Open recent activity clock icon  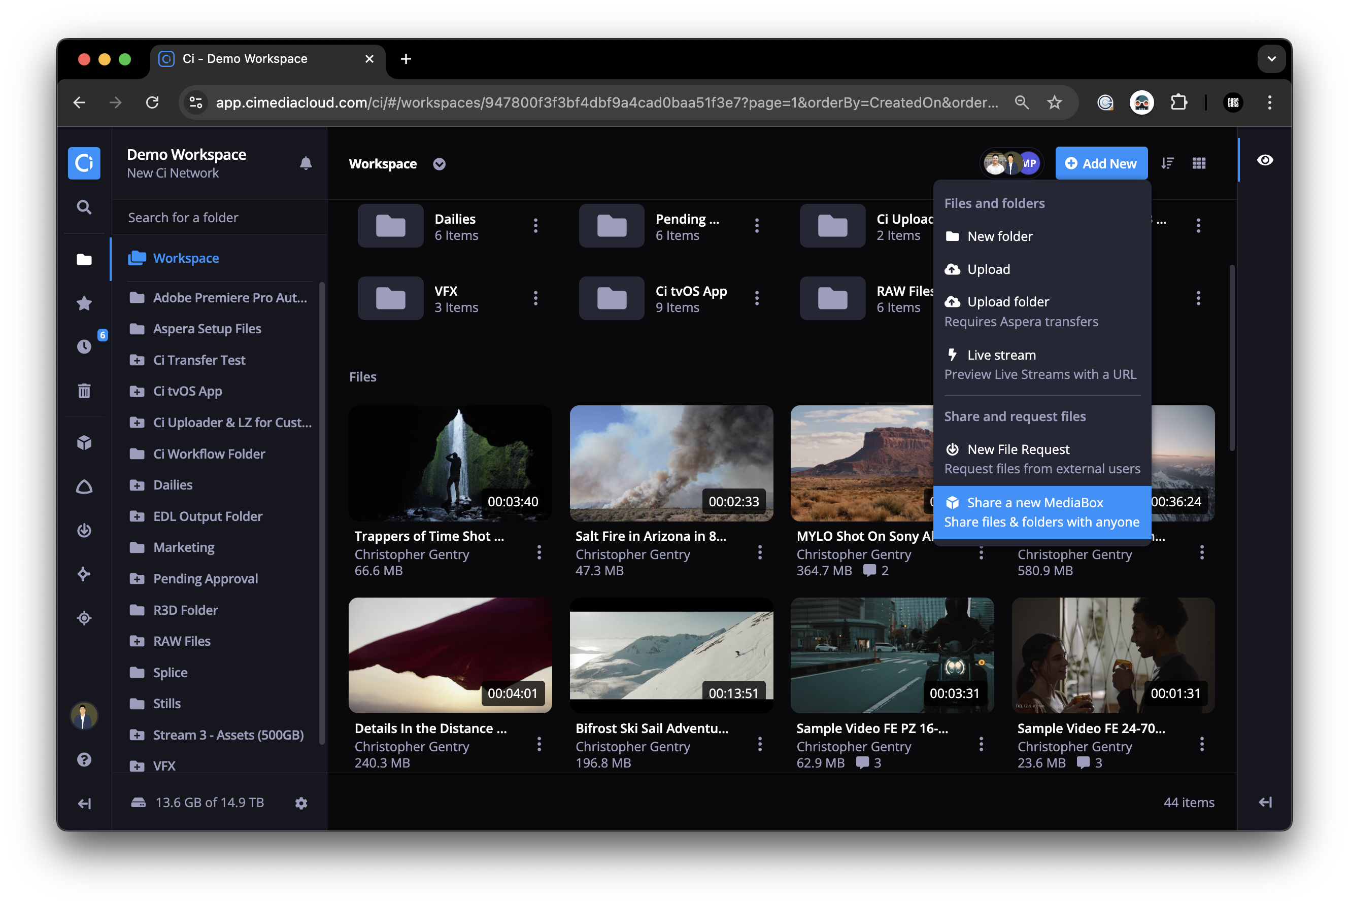84,346
